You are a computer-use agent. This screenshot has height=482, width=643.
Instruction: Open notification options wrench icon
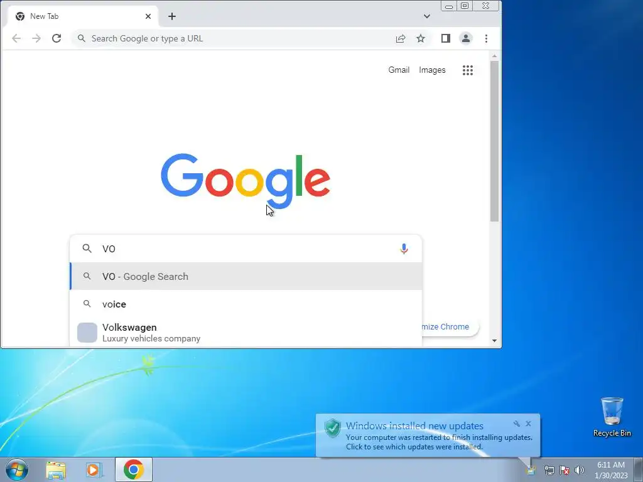[516, 424]
